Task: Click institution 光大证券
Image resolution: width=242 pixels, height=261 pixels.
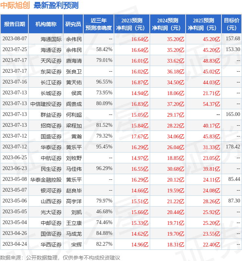Action: (x=51, y=213)
